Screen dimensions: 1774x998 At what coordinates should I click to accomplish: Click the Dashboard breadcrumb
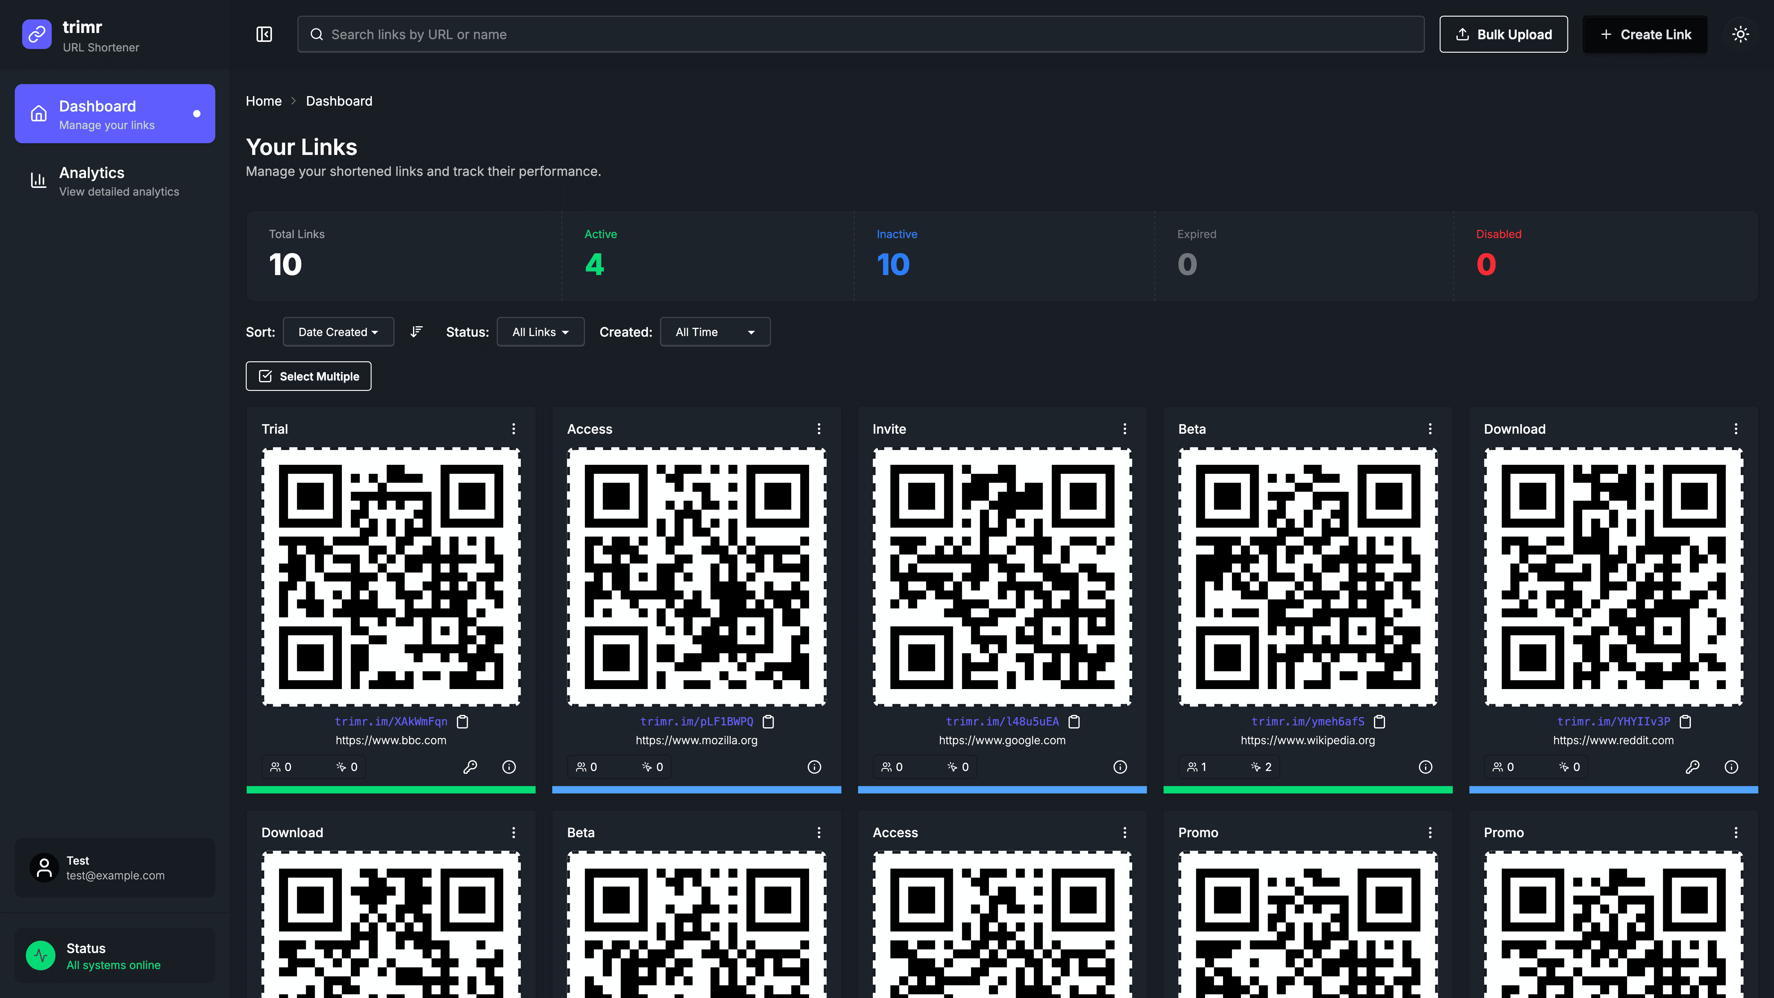[339, 101]
